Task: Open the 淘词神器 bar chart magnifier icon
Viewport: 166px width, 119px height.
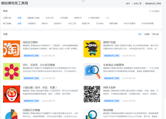Action: (x=92, y=114)
